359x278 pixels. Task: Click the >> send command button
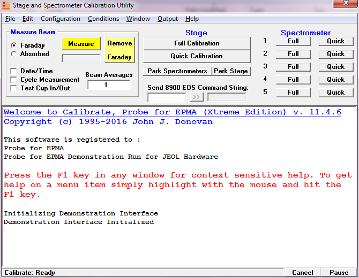click(x=197, y=97)
